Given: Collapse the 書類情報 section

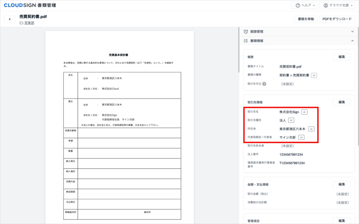Looking at the screenshot, I should coord(353,41).
